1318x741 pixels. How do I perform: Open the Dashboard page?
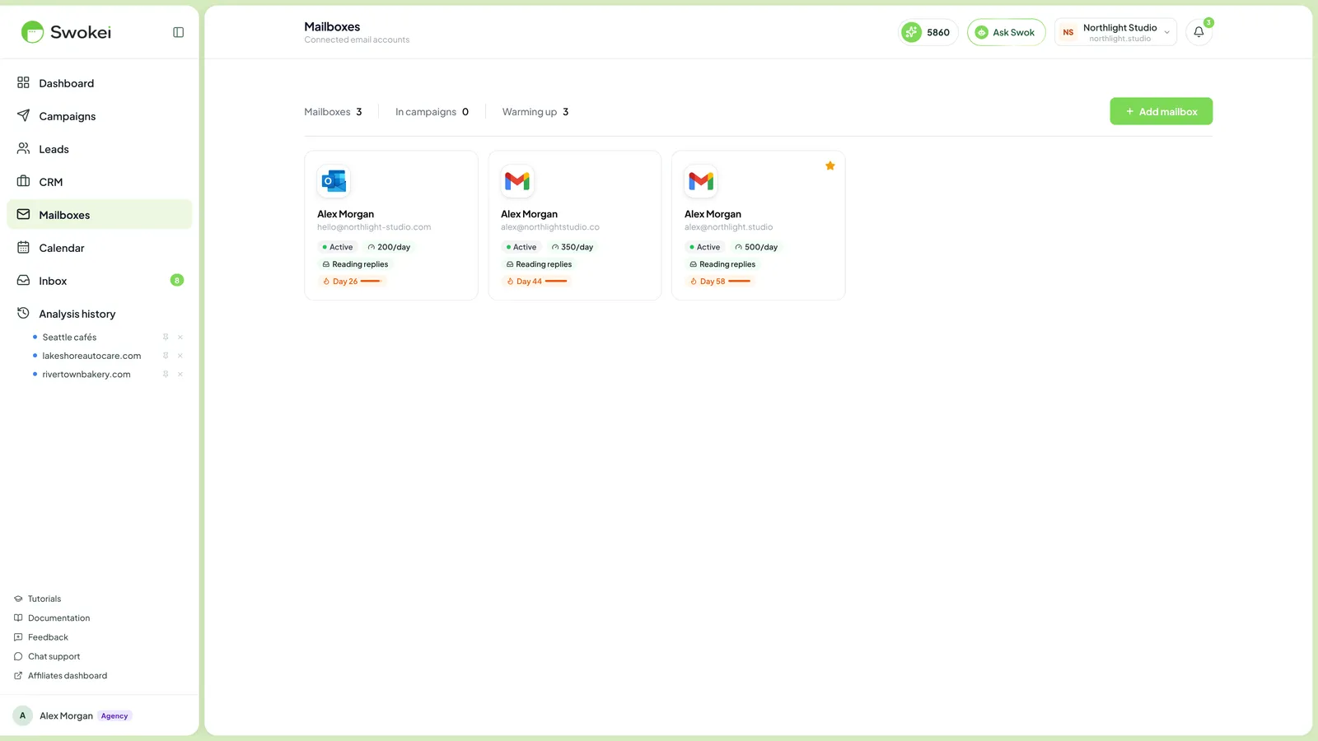(99, 83)
